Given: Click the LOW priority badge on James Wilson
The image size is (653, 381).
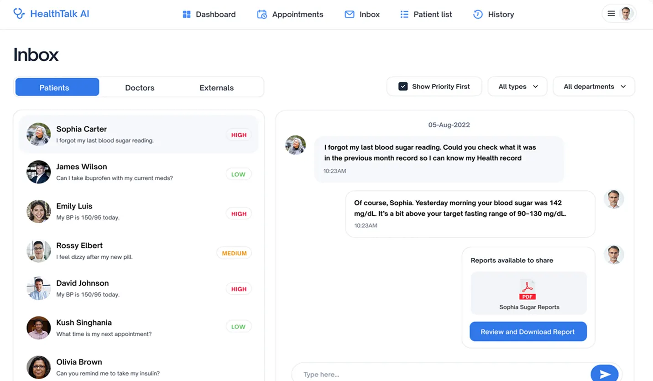Looking at the screenshot, I should click(x=238, y=174).
